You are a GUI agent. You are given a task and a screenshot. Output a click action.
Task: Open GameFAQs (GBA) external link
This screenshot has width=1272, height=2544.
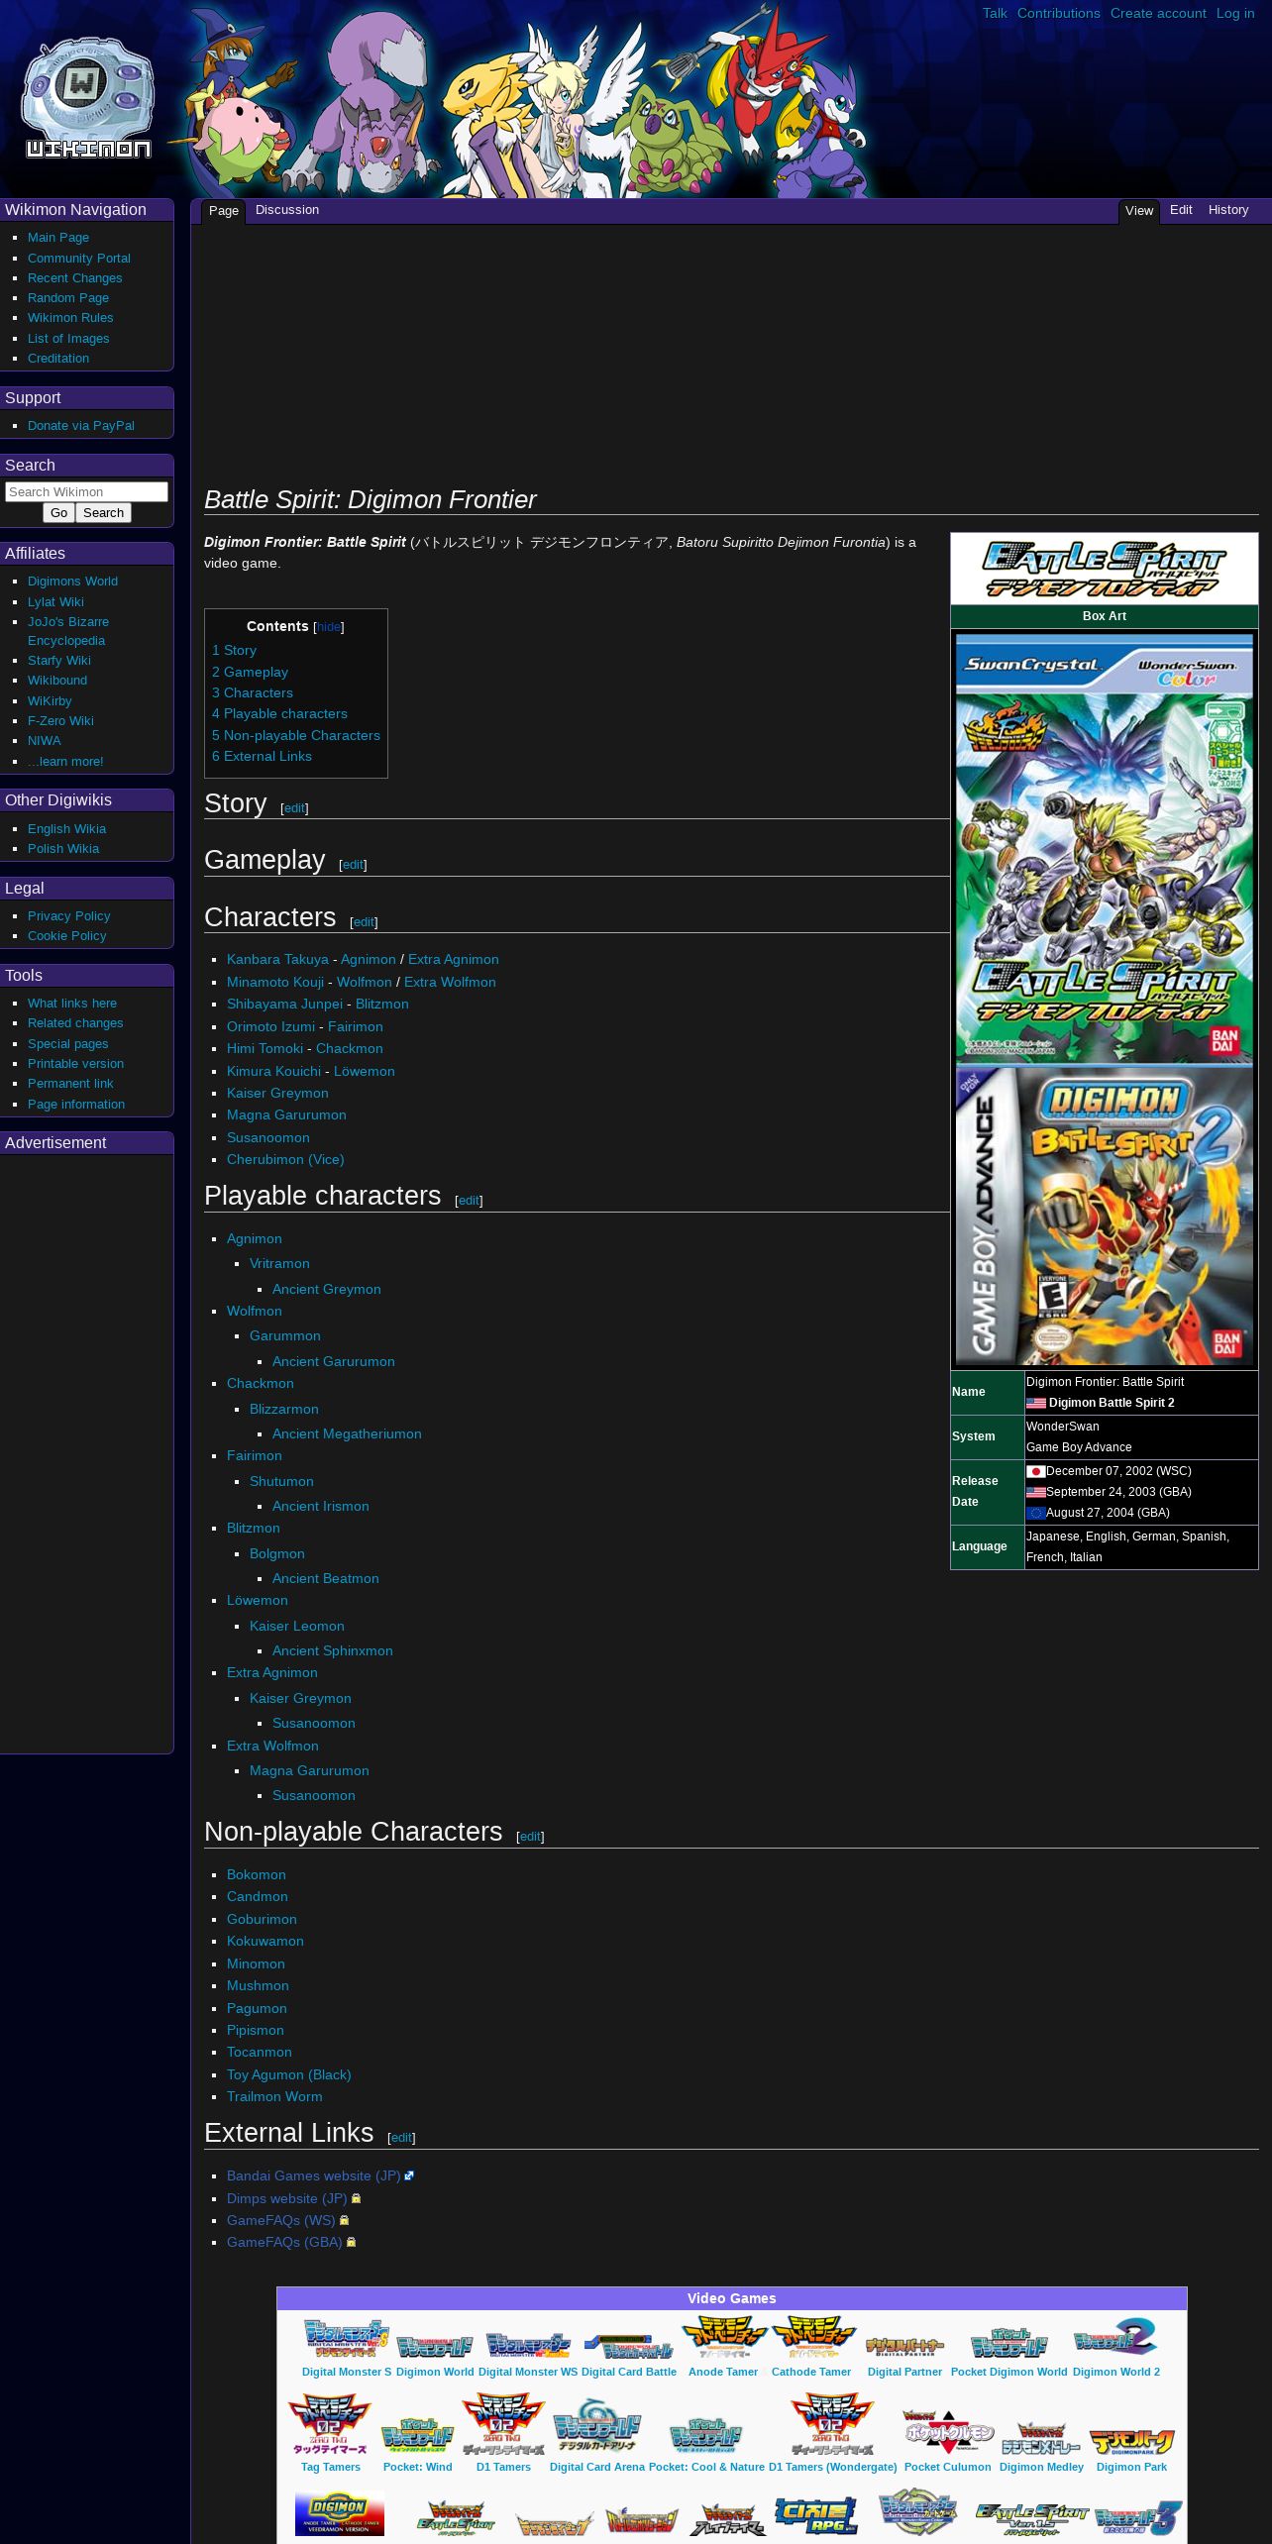click(x=284, y=2242)
